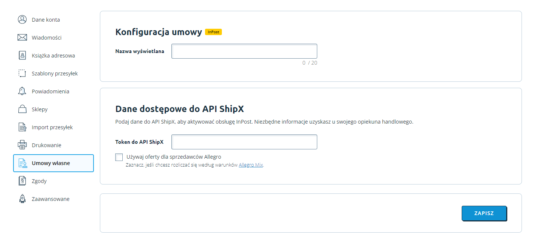Select the active Umowy własne item
Viewport: 535px width, 239px height.
point(53,163)
